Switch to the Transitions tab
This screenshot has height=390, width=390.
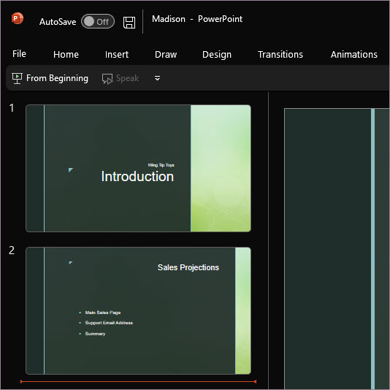pos(280,55)
